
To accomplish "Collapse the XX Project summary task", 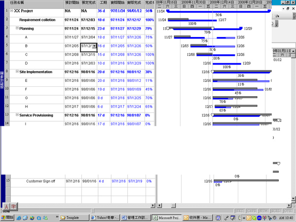I will (12, 11).
